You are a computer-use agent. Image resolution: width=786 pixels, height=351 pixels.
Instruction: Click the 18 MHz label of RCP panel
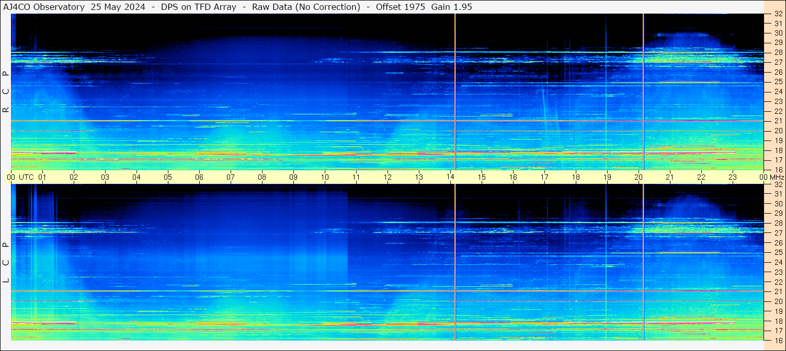coord(778,150)
